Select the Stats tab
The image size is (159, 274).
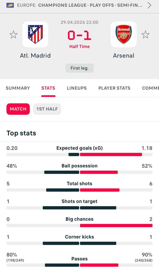click(48, 88)
